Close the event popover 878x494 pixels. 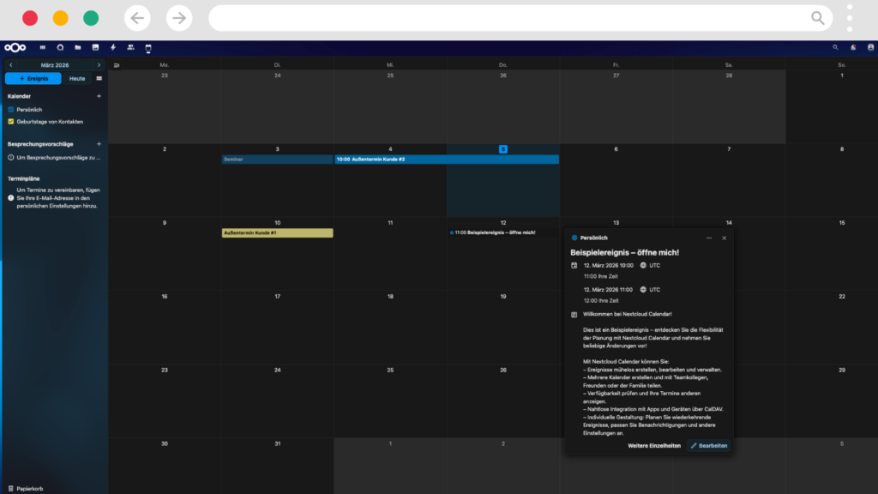point(725,238)
